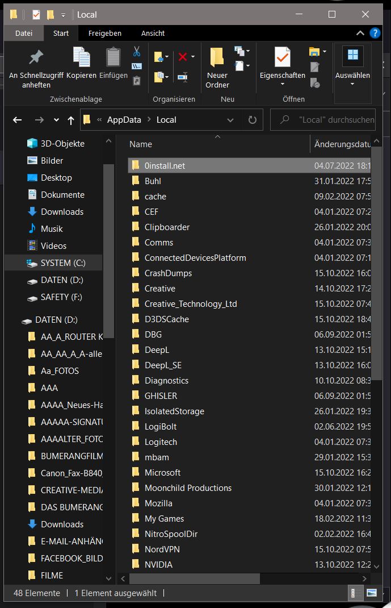
Task: Click Local in the address breadcrumb
Action: [166, 120]
